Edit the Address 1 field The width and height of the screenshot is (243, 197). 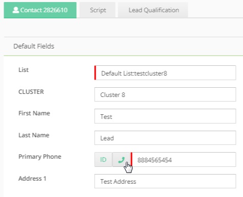click(165, 181)
